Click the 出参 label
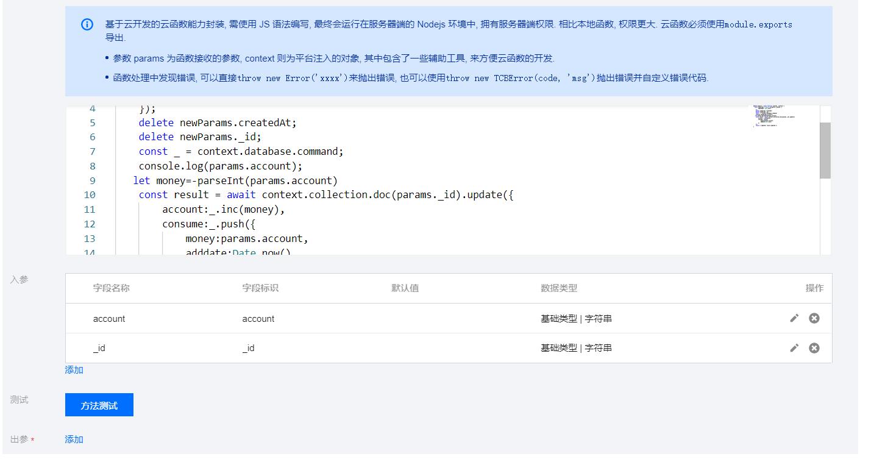The image size is (874, 459). [x=20, y=439]
